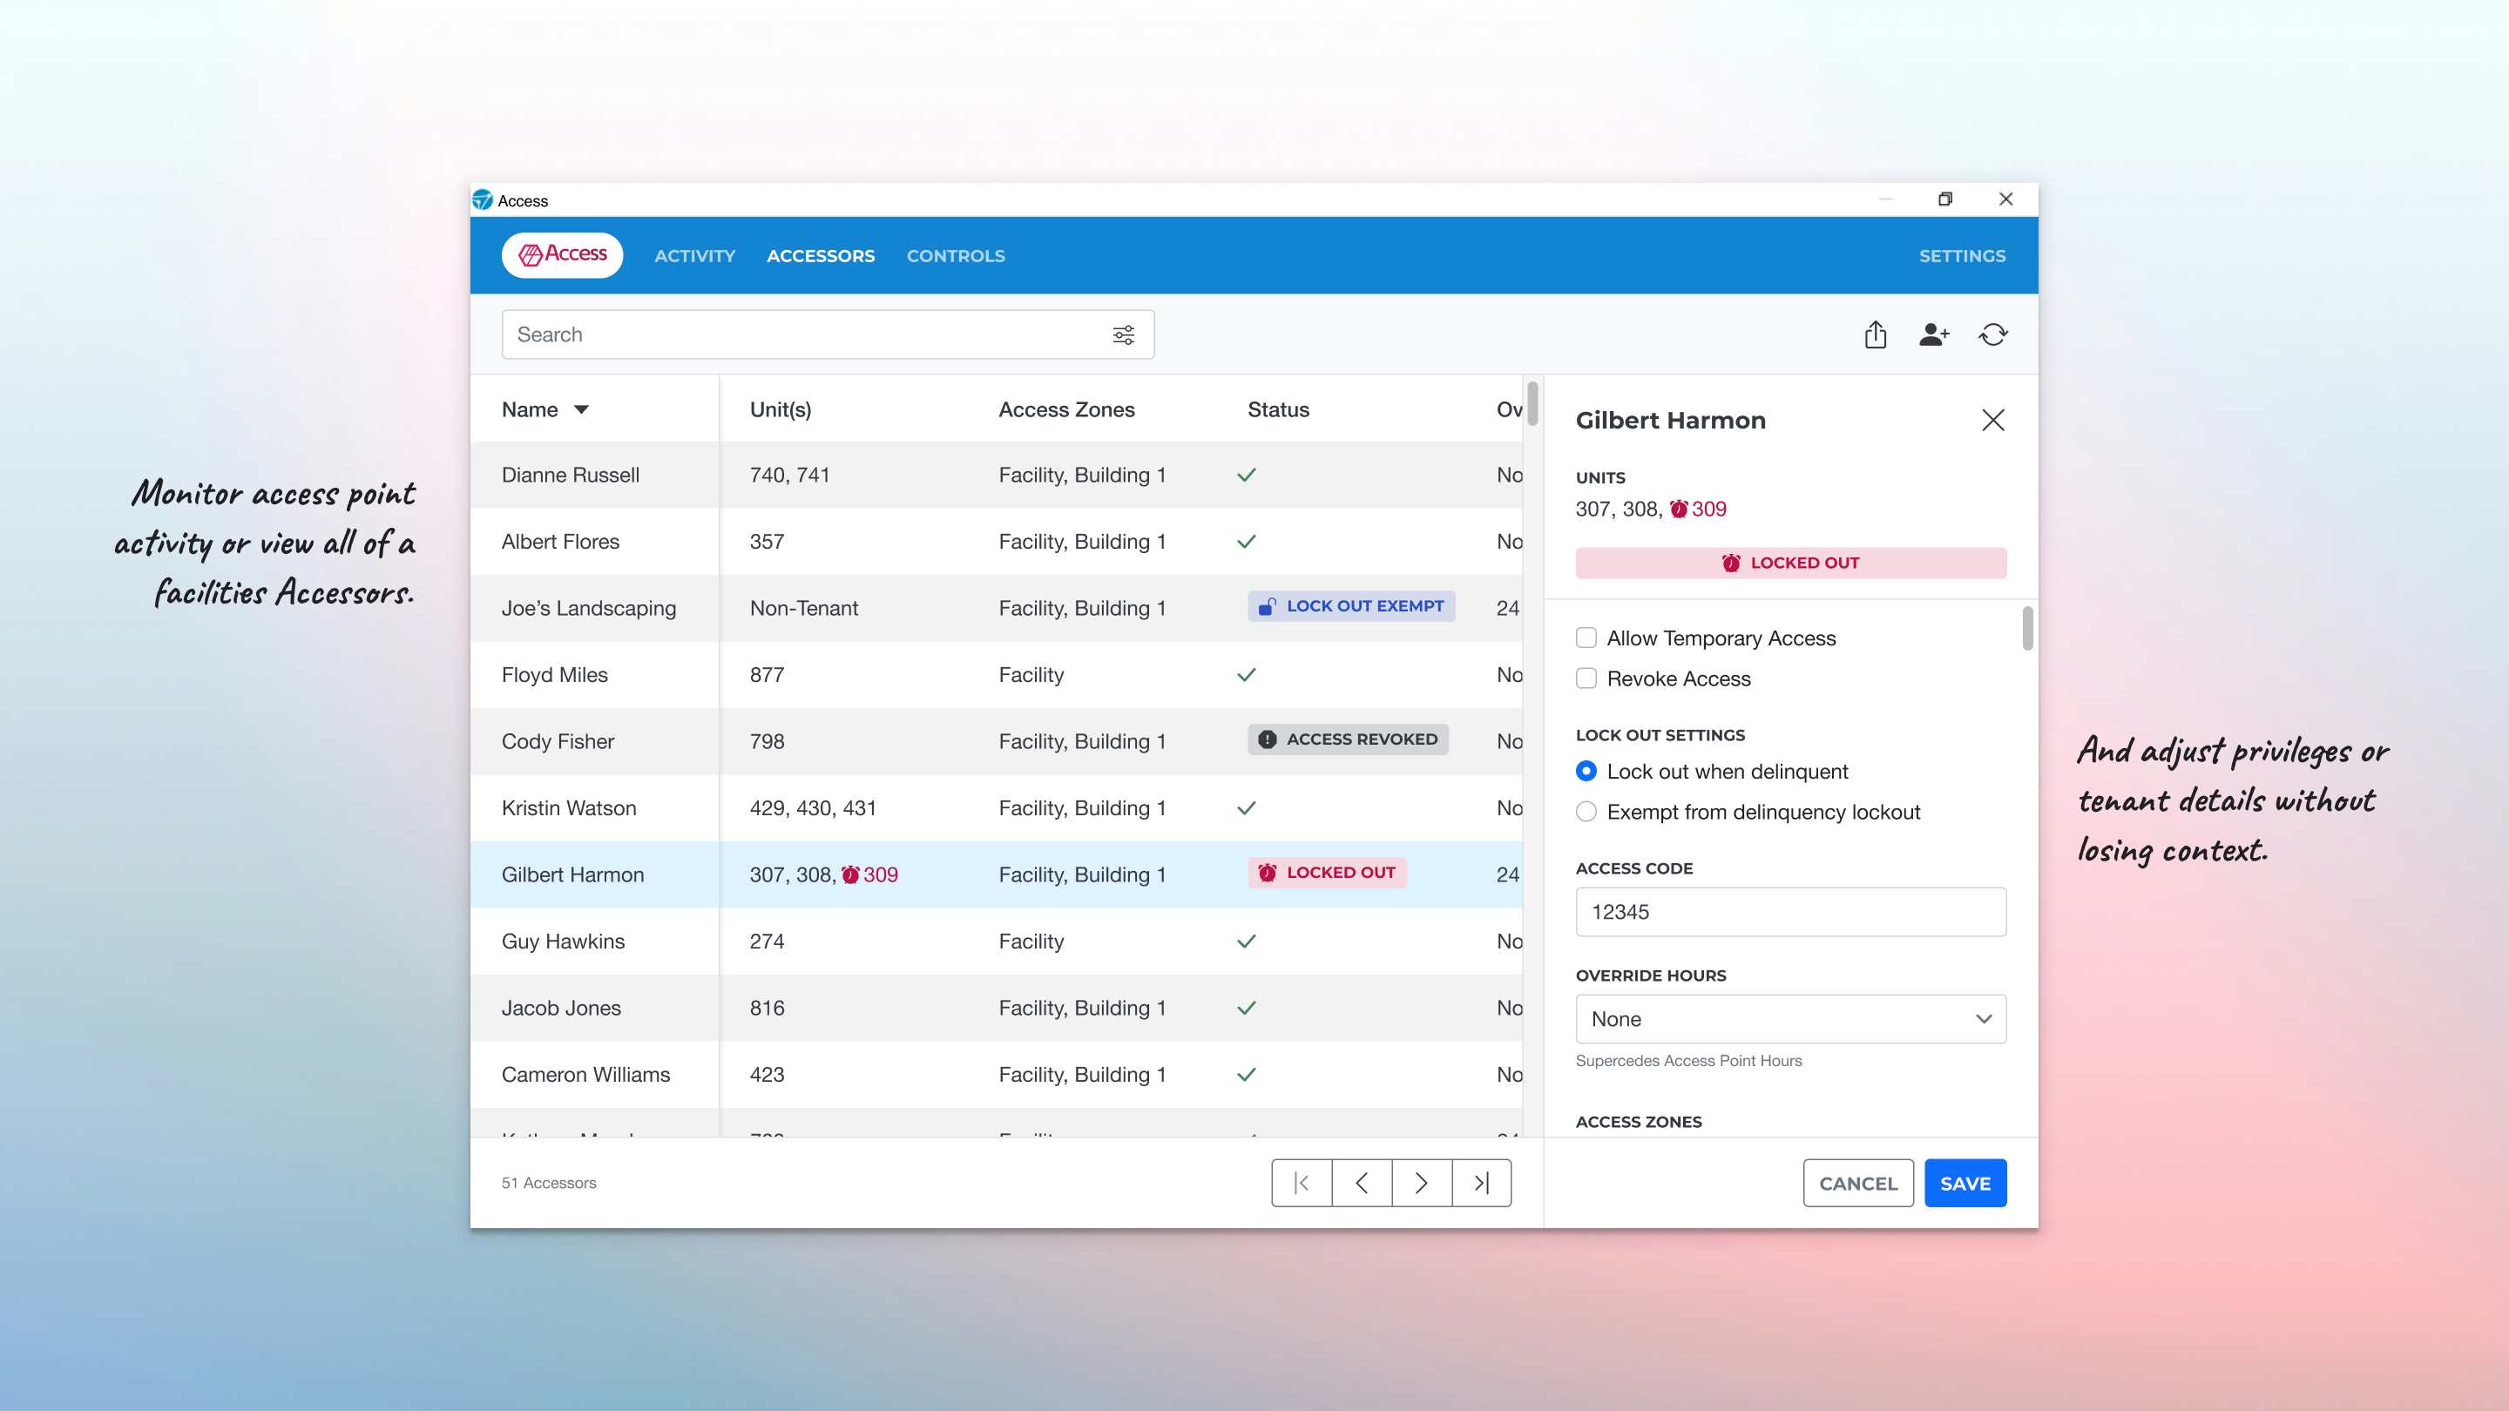The image size is (2509, 1411).
Task: Select Exempt from delinquency lockout
Action: tap(1586, 811)
